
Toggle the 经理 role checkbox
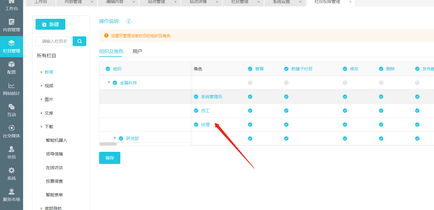coord(196,125)
